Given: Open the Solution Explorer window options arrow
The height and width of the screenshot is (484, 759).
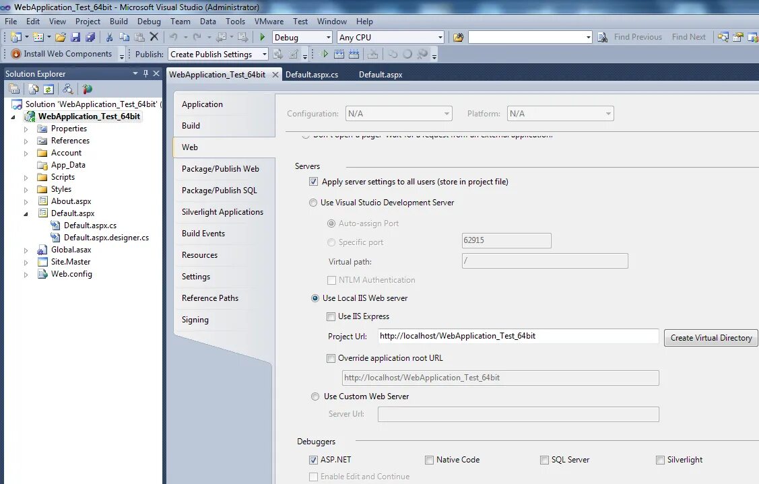Looking at the screenshot, I should 135,73.
